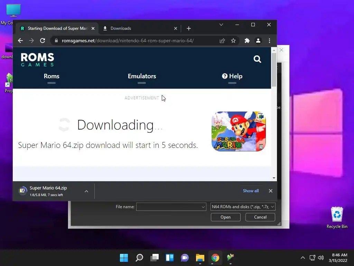Open the site search magnifier icon
The image size is (354, 266).
point(257,59)
